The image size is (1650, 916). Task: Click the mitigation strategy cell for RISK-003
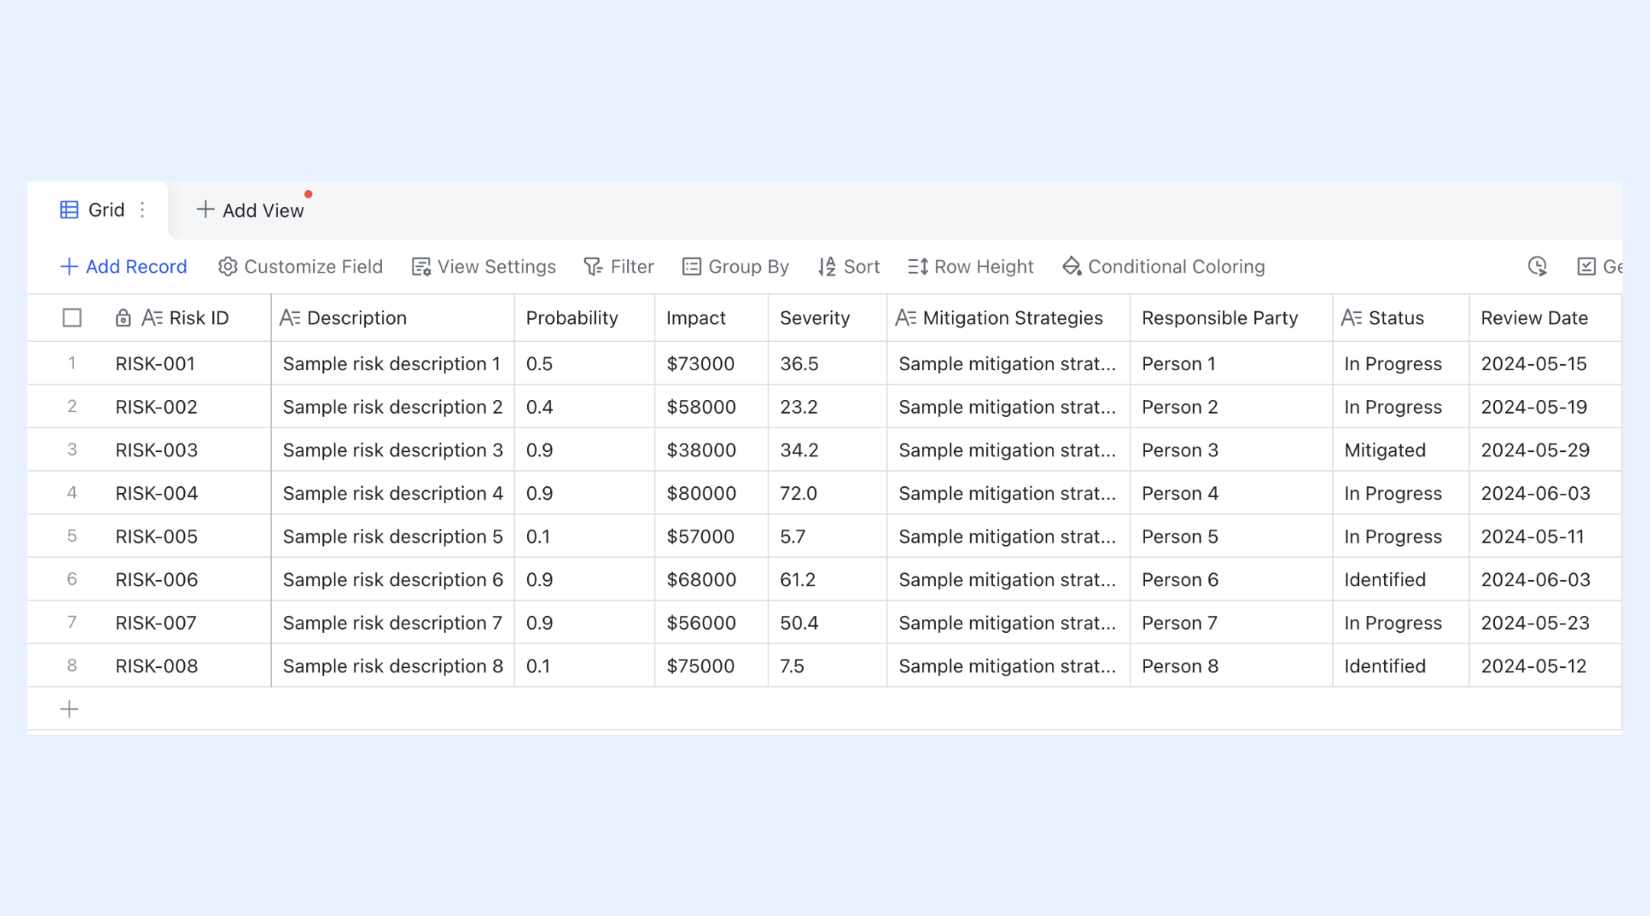(x=1008, y=450)
